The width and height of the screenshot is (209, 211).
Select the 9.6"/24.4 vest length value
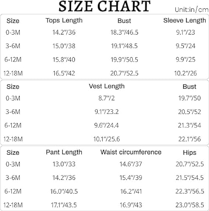107,125
